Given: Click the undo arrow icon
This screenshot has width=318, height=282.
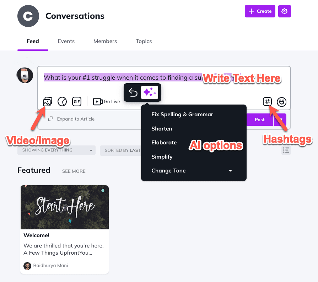Looking at the screenshot, I should point(133,92).
